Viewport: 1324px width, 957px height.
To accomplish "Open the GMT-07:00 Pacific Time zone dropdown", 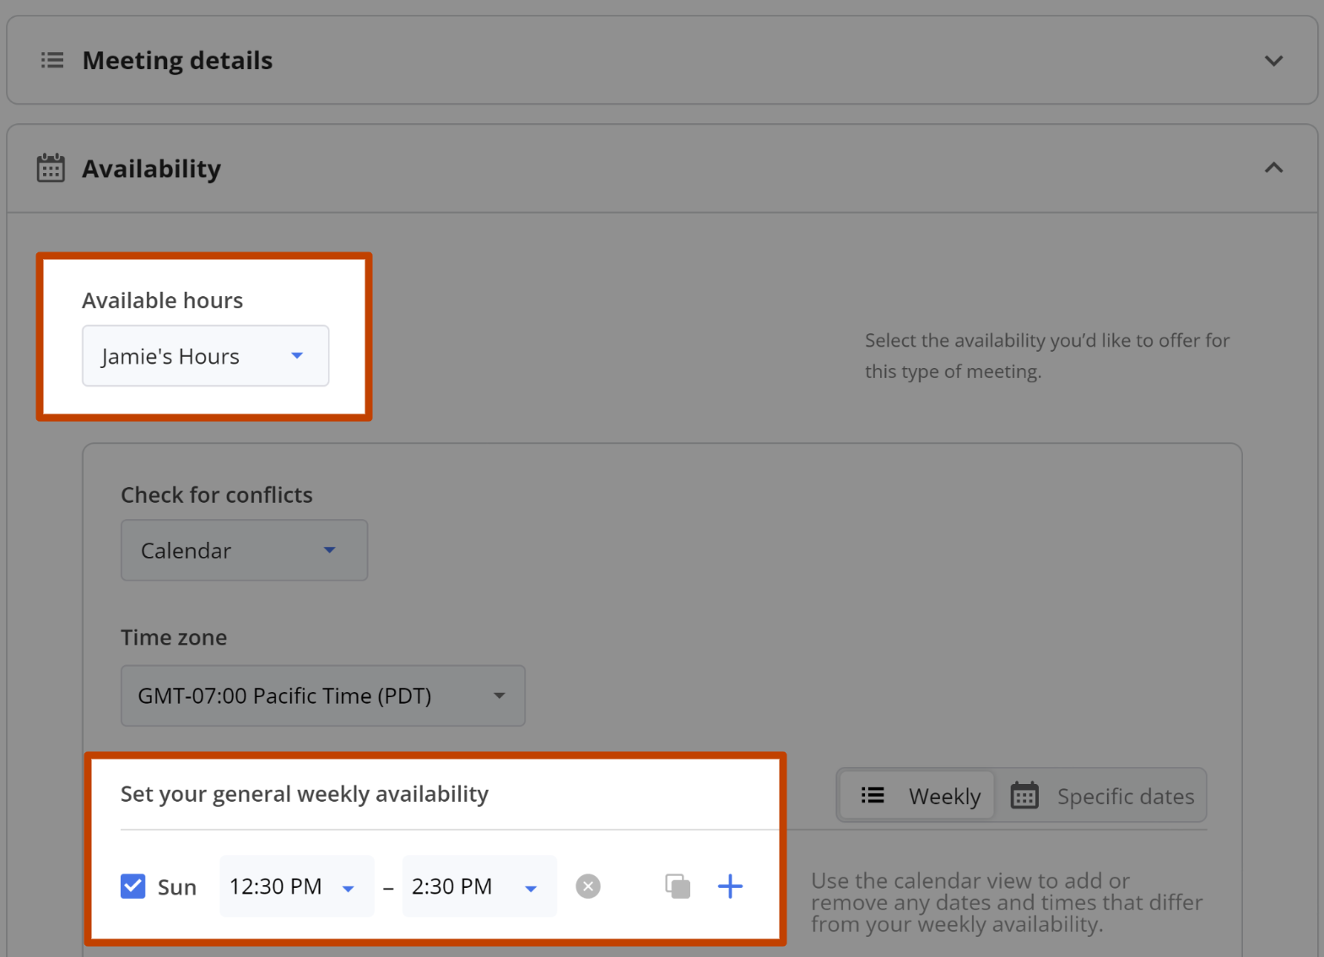I will pos(322,695).
